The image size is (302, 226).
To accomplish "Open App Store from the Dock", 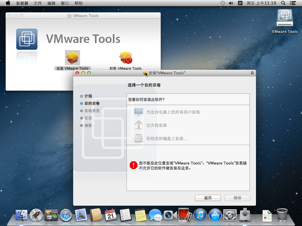I will [215, 215].
